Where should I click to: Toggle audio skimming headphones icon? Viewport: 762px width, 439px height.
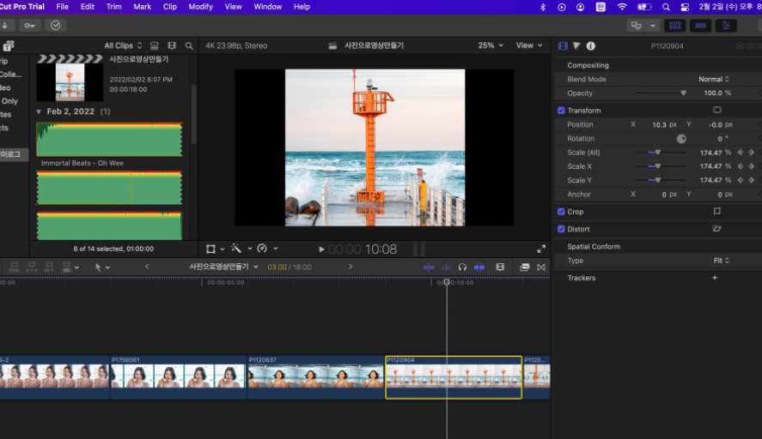[462, 268]
